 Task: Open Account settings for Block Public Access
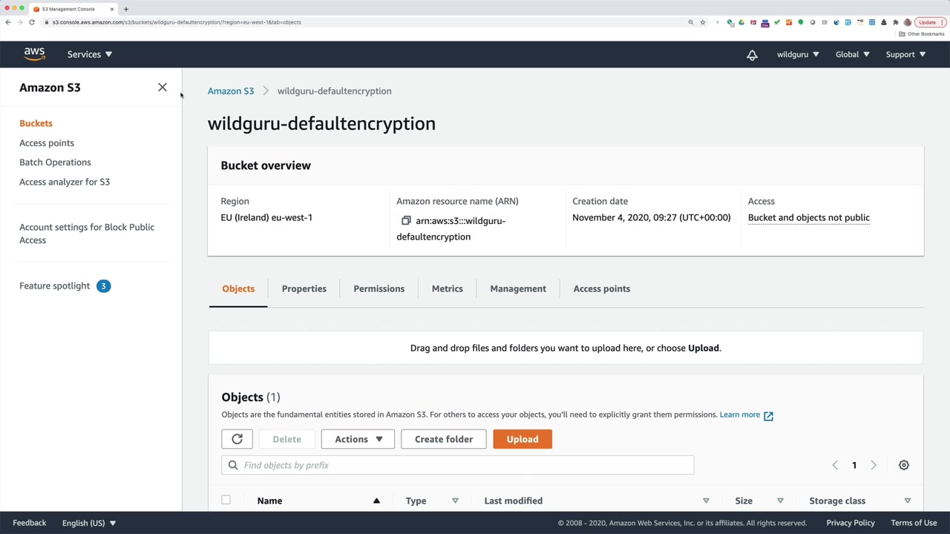(87, 234)
